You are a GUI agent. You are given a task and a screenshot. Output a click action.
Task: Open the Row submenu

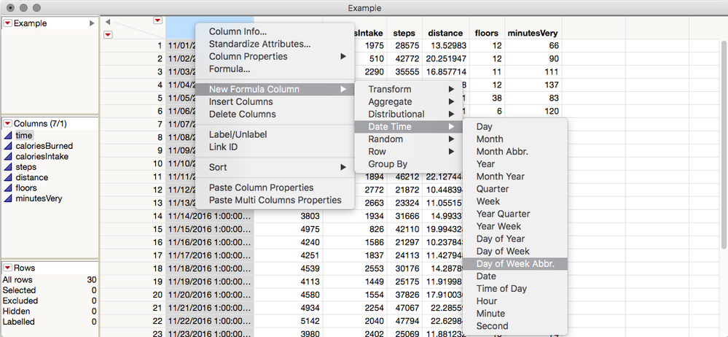(x=409, y=152)
